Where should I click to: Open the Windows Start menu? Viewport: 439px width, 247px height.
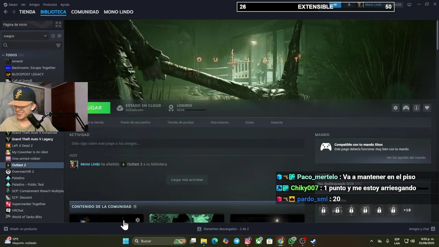(126, 241)
